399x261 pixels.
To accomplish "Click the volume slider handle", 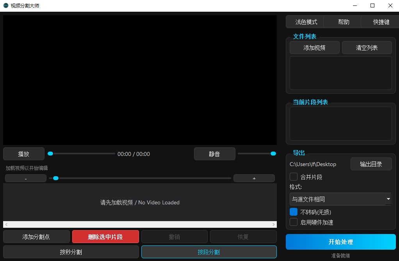I will [x=273, y=154].
